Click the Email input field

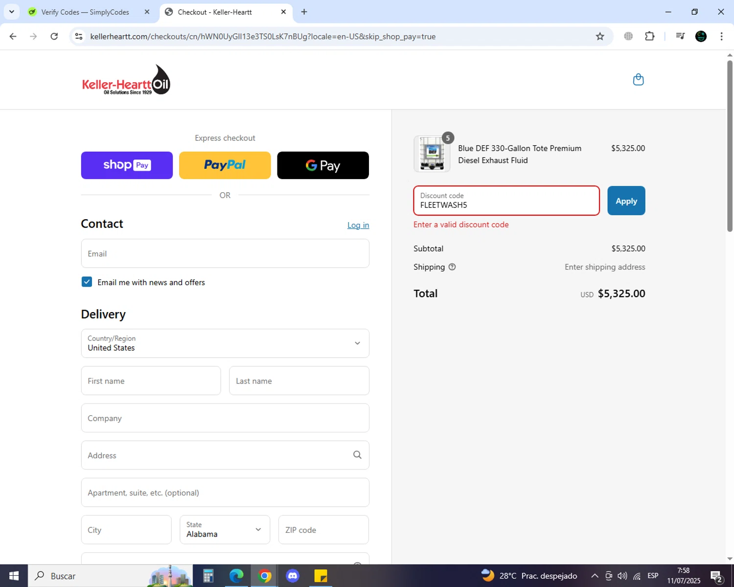click(225, 253)
